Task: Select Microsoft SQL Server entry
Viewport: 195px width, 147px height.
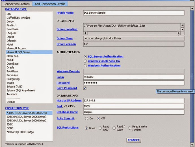Action: tap(29, 52)
